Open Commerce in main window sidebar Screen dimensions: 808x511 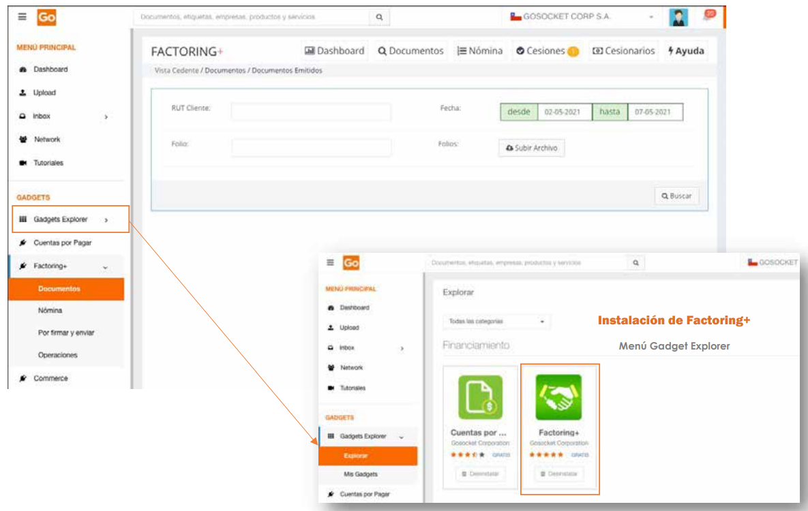(x=50, y=378)
